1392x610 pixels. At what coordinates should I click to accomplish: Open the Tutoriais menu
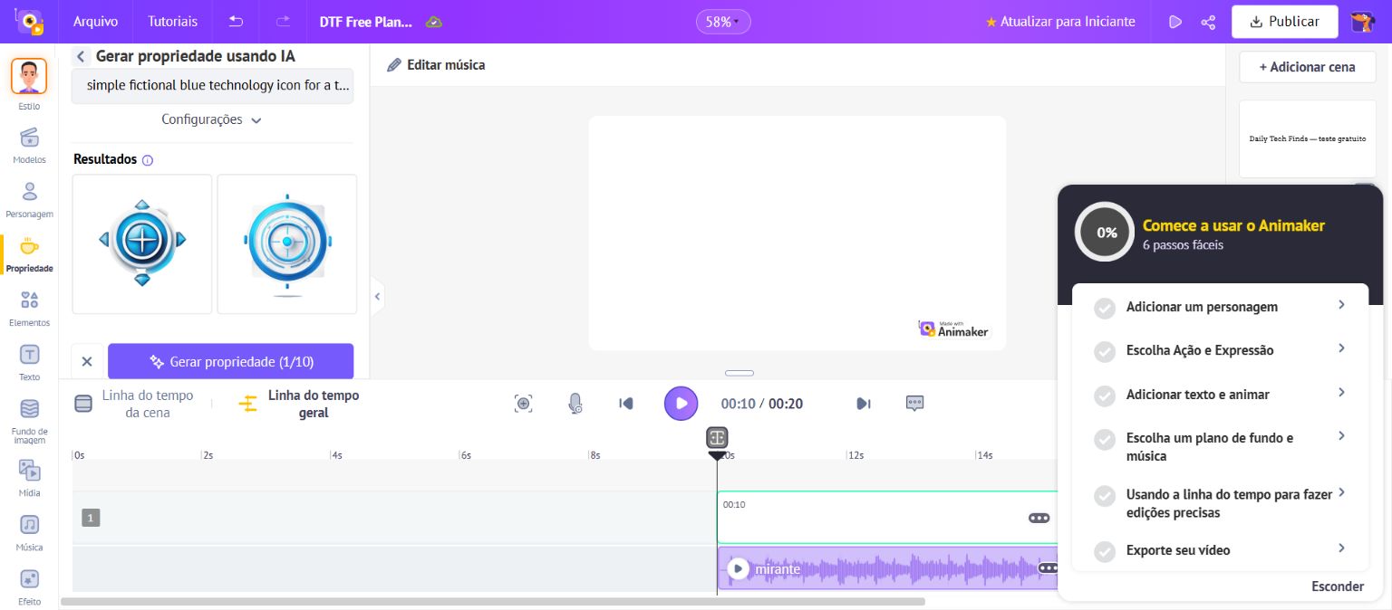coord(173,22)
